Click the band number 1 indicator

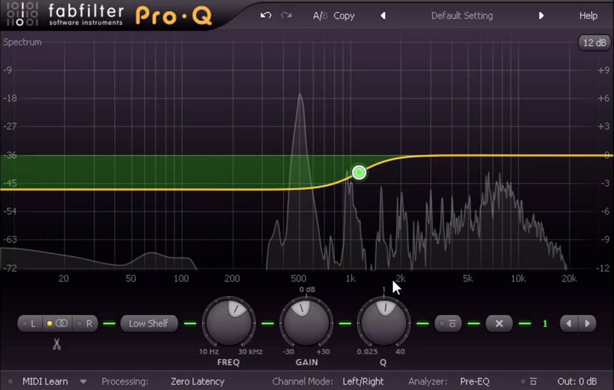(x=545, y=324)
